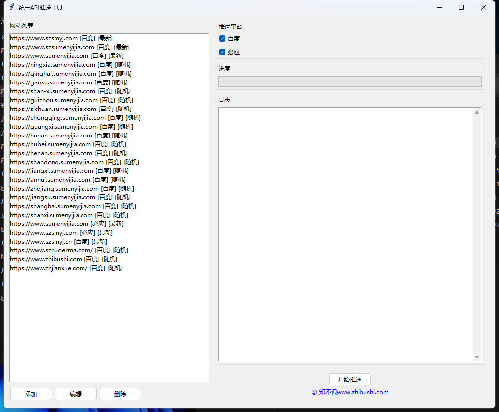The height and width of the screenshot is (412, 499).
Task: Uncheck the 百度 platform checkbox
Action: pyautogui.click(x=222, y=39)
